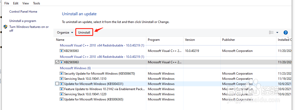Open Turn Windows features on or off
Viewport: 296px width, 110px height.
29,29
